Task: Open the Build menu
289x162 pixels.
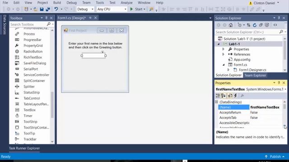Action: [x=57, y=3]
